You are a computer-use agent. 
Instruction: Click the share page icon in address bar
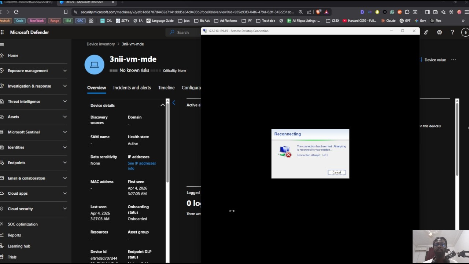coord(309,12)
